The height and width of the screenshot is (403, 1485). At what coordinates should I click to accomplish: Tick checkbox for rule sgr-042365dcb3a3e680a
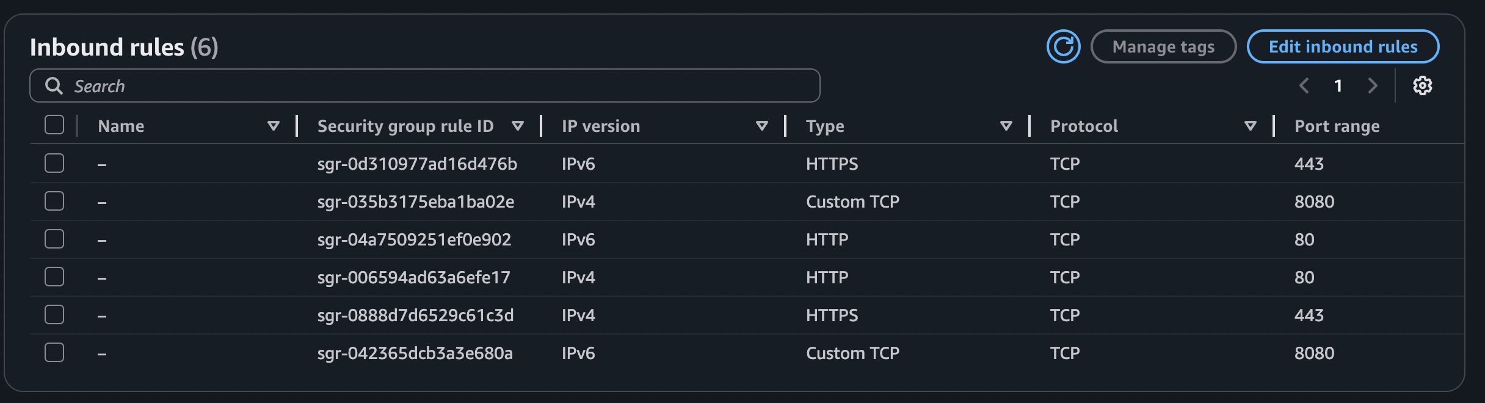point(54,353)
